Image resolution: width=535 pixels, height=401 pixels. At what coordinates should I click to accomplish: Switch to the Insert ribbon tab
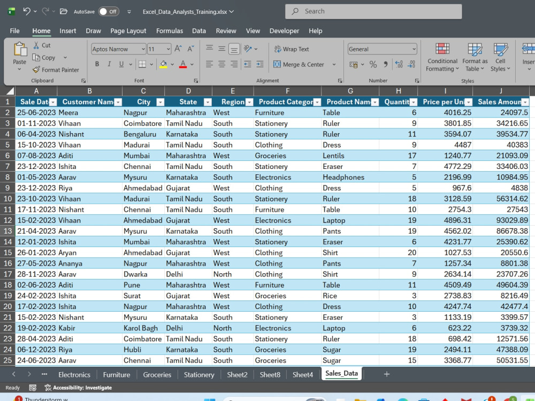[67, 30]
